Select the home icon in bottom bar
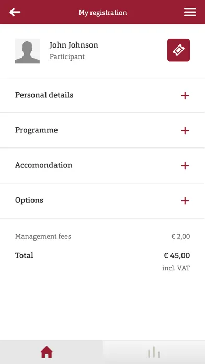 [47, 352]
